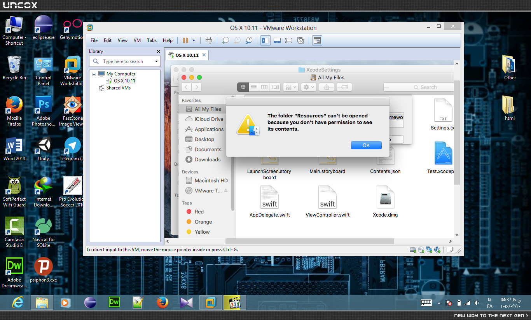Click OK in the Resources permission dialog
Screen dimensions: 531x320
click(366, 145)
